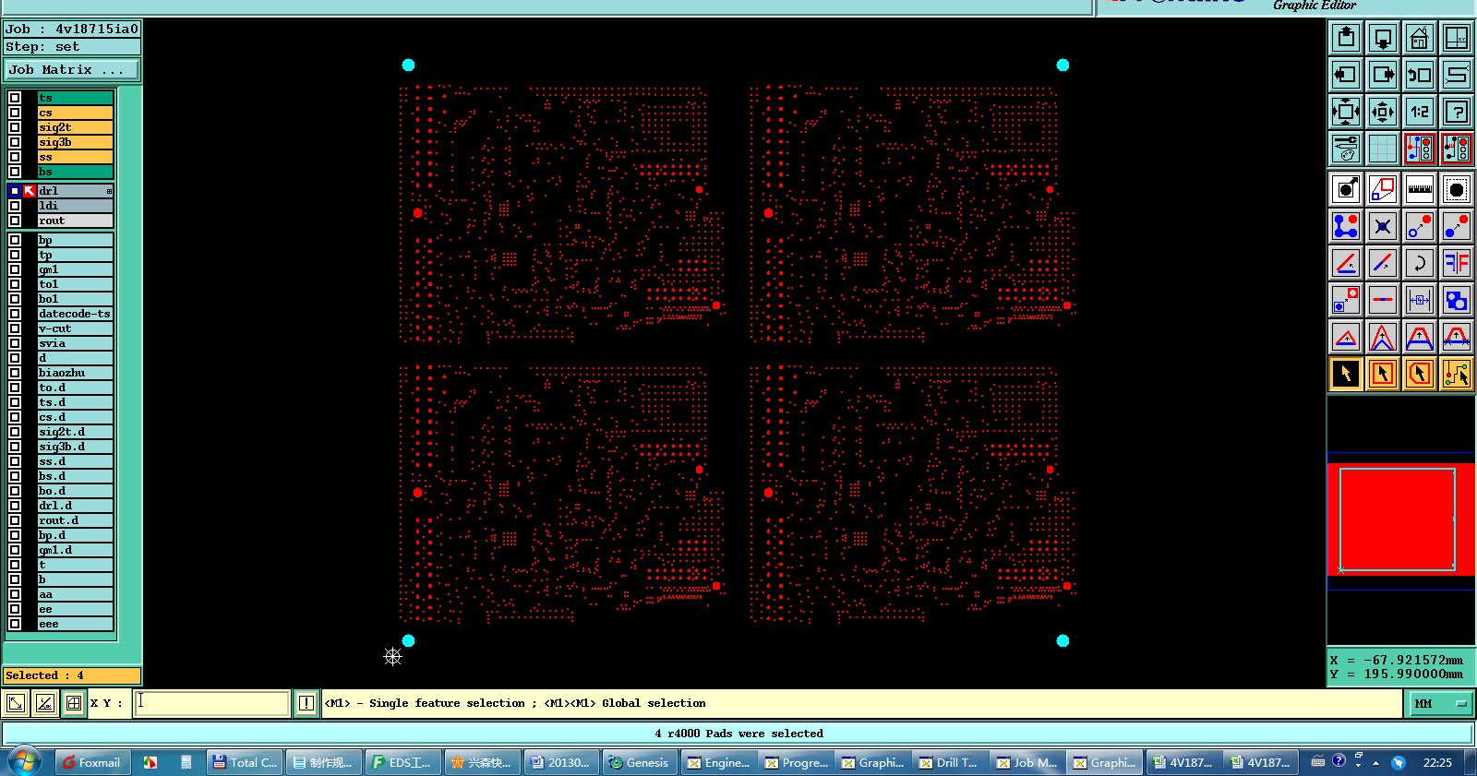Toggle display checkbox for cs layer
Screen dimensions: 1477x776
pos(15,113)
